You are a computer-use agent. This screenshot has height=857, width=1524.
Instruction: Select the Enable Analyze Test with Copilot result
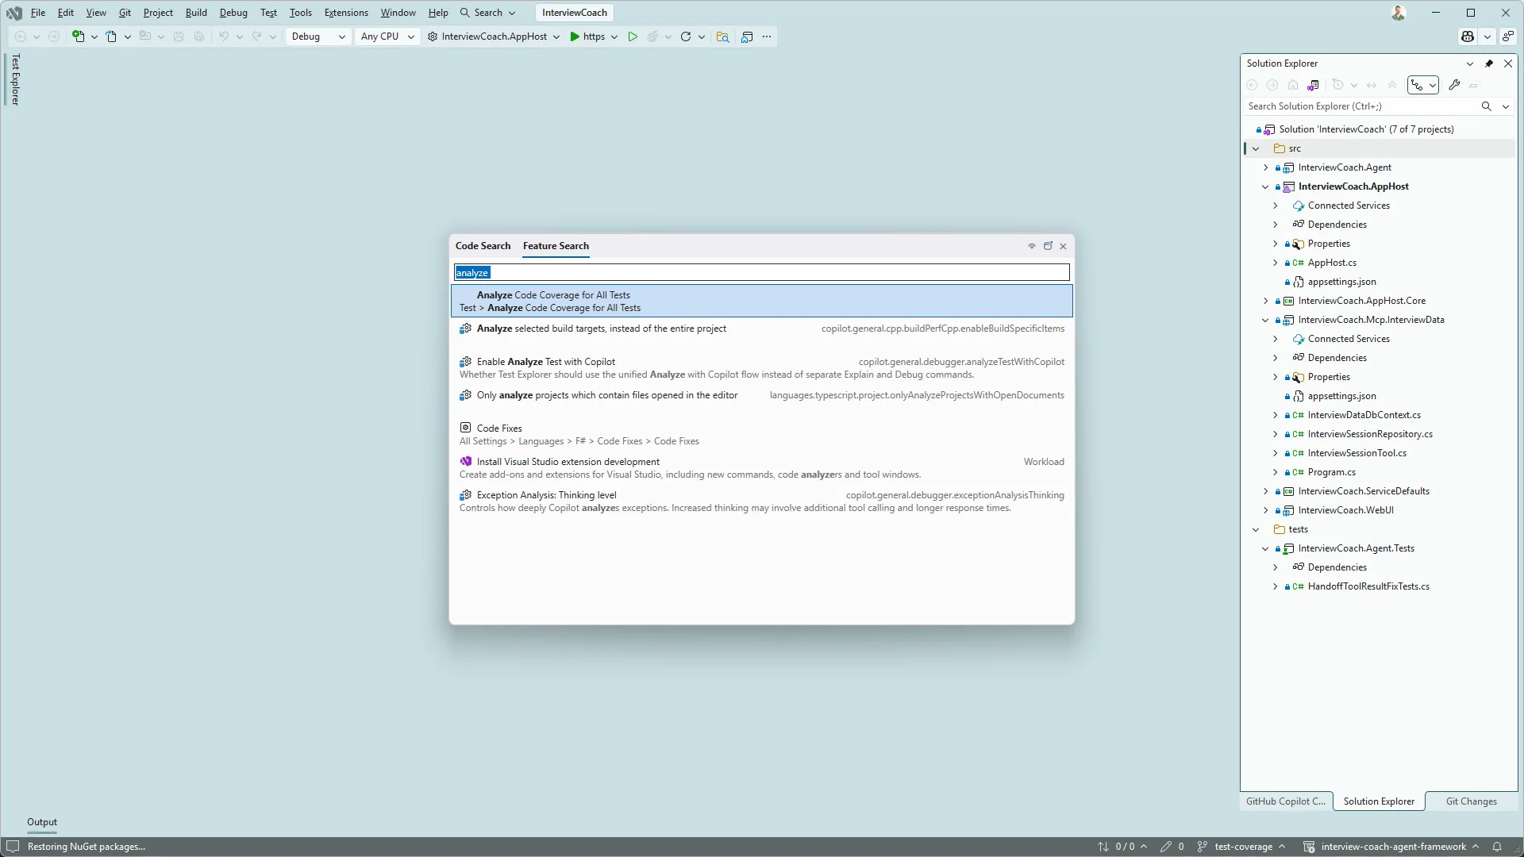click(x=761, y=368)
